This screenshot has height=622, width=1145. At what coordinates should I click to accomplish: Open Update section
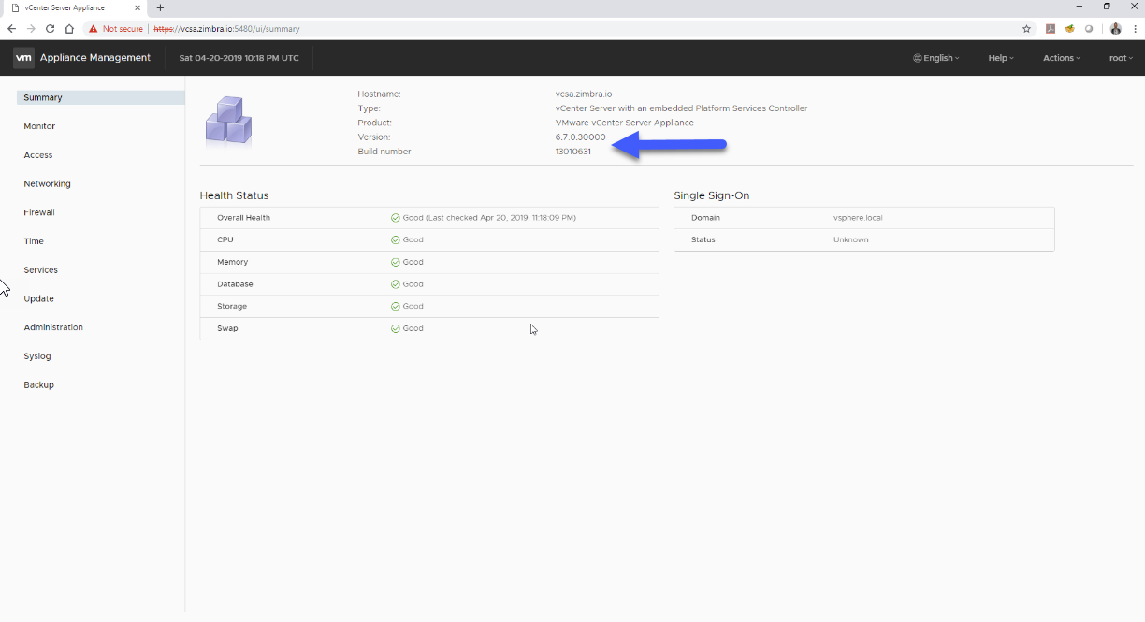click(38, 299)
